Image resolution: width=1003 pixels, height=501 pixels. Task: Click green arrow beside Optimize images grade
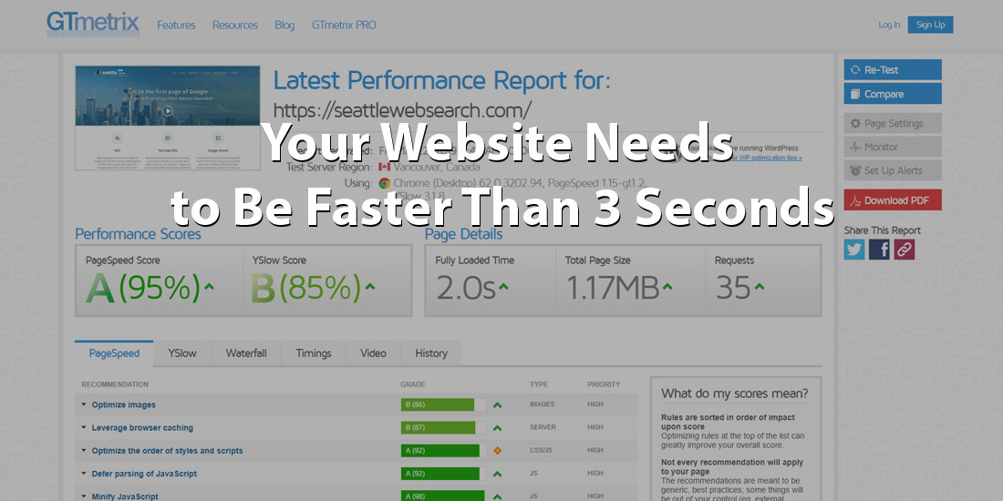point(497,404)
